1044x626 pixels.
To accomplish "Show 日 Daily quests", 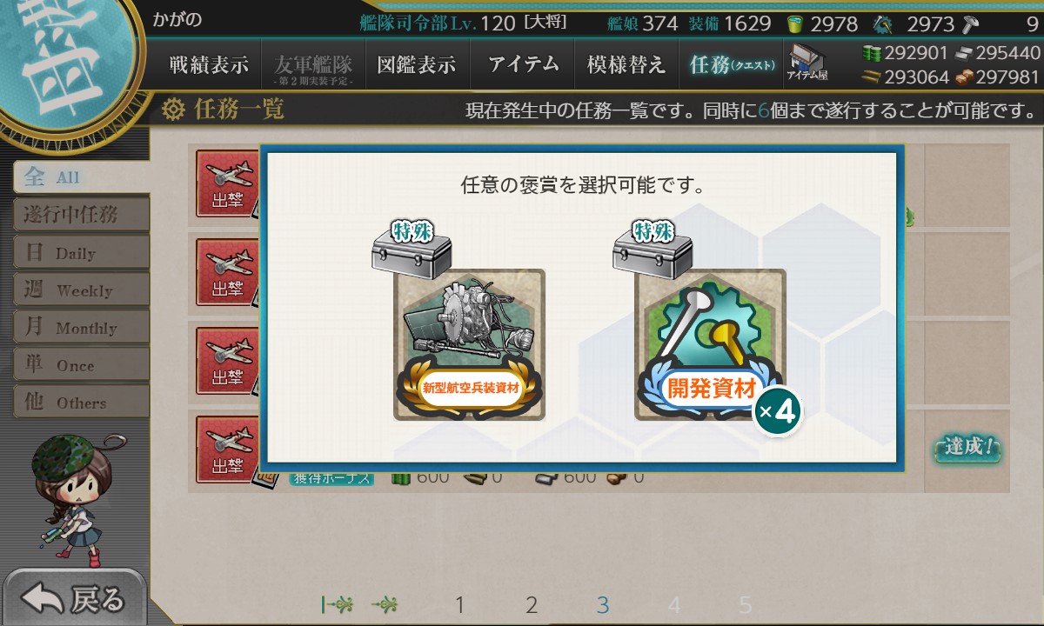I will pyautogui.click(x=82, y=252).
